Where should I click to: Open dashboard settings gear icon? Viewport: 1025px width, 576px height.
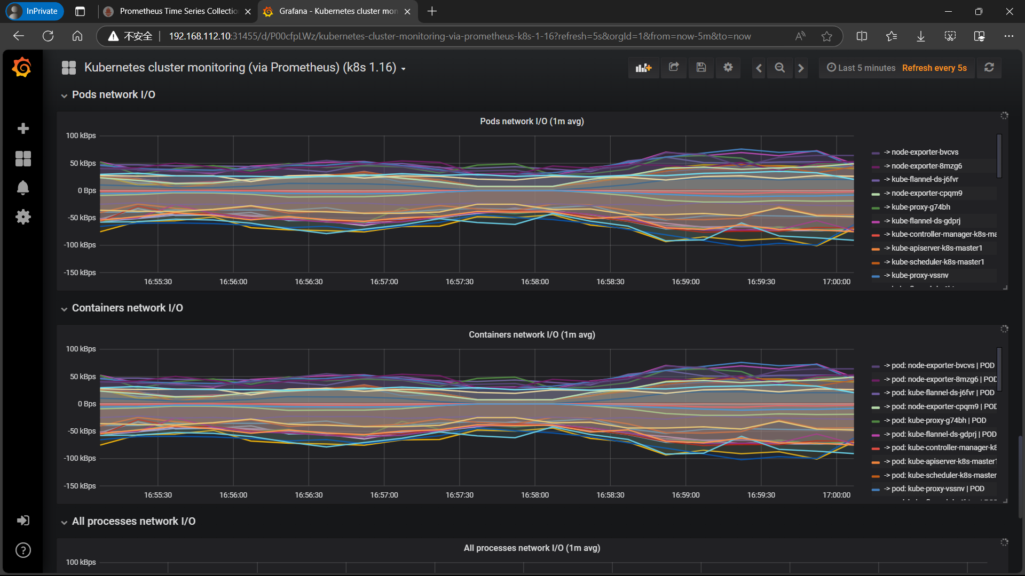(x=728, y=68)
